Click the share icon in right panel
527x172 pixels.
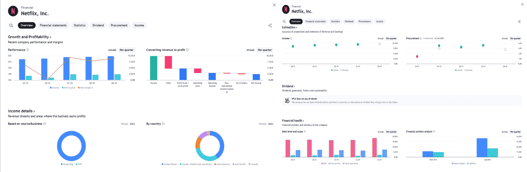519,21
